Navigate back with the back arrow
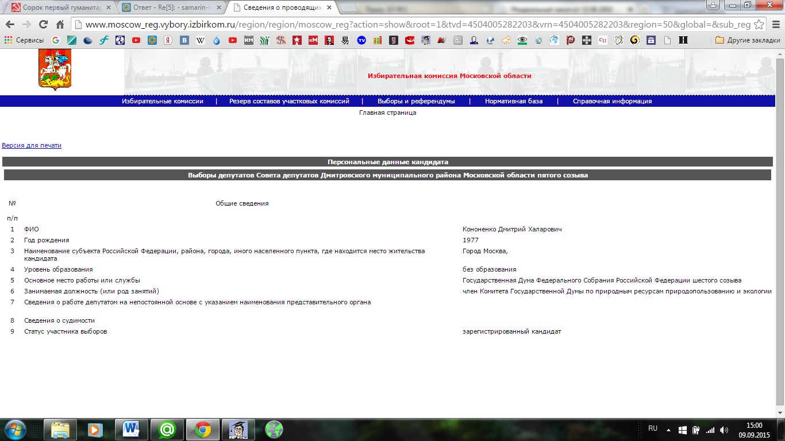The width and height of the screenshot is (785, 441). pos(10,25)
